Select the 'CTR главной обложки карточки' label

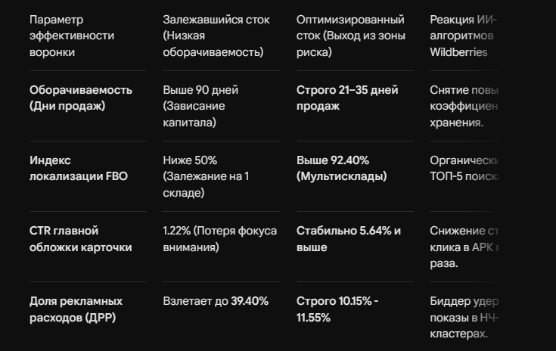coord(80,239)
